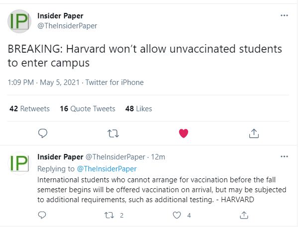Reply to the main Harvard tweet

coord(43,133)
